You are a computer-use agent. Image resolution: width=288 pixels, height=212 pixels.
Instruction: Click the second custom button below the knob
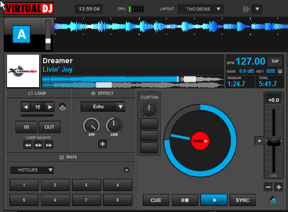point(149,136)
